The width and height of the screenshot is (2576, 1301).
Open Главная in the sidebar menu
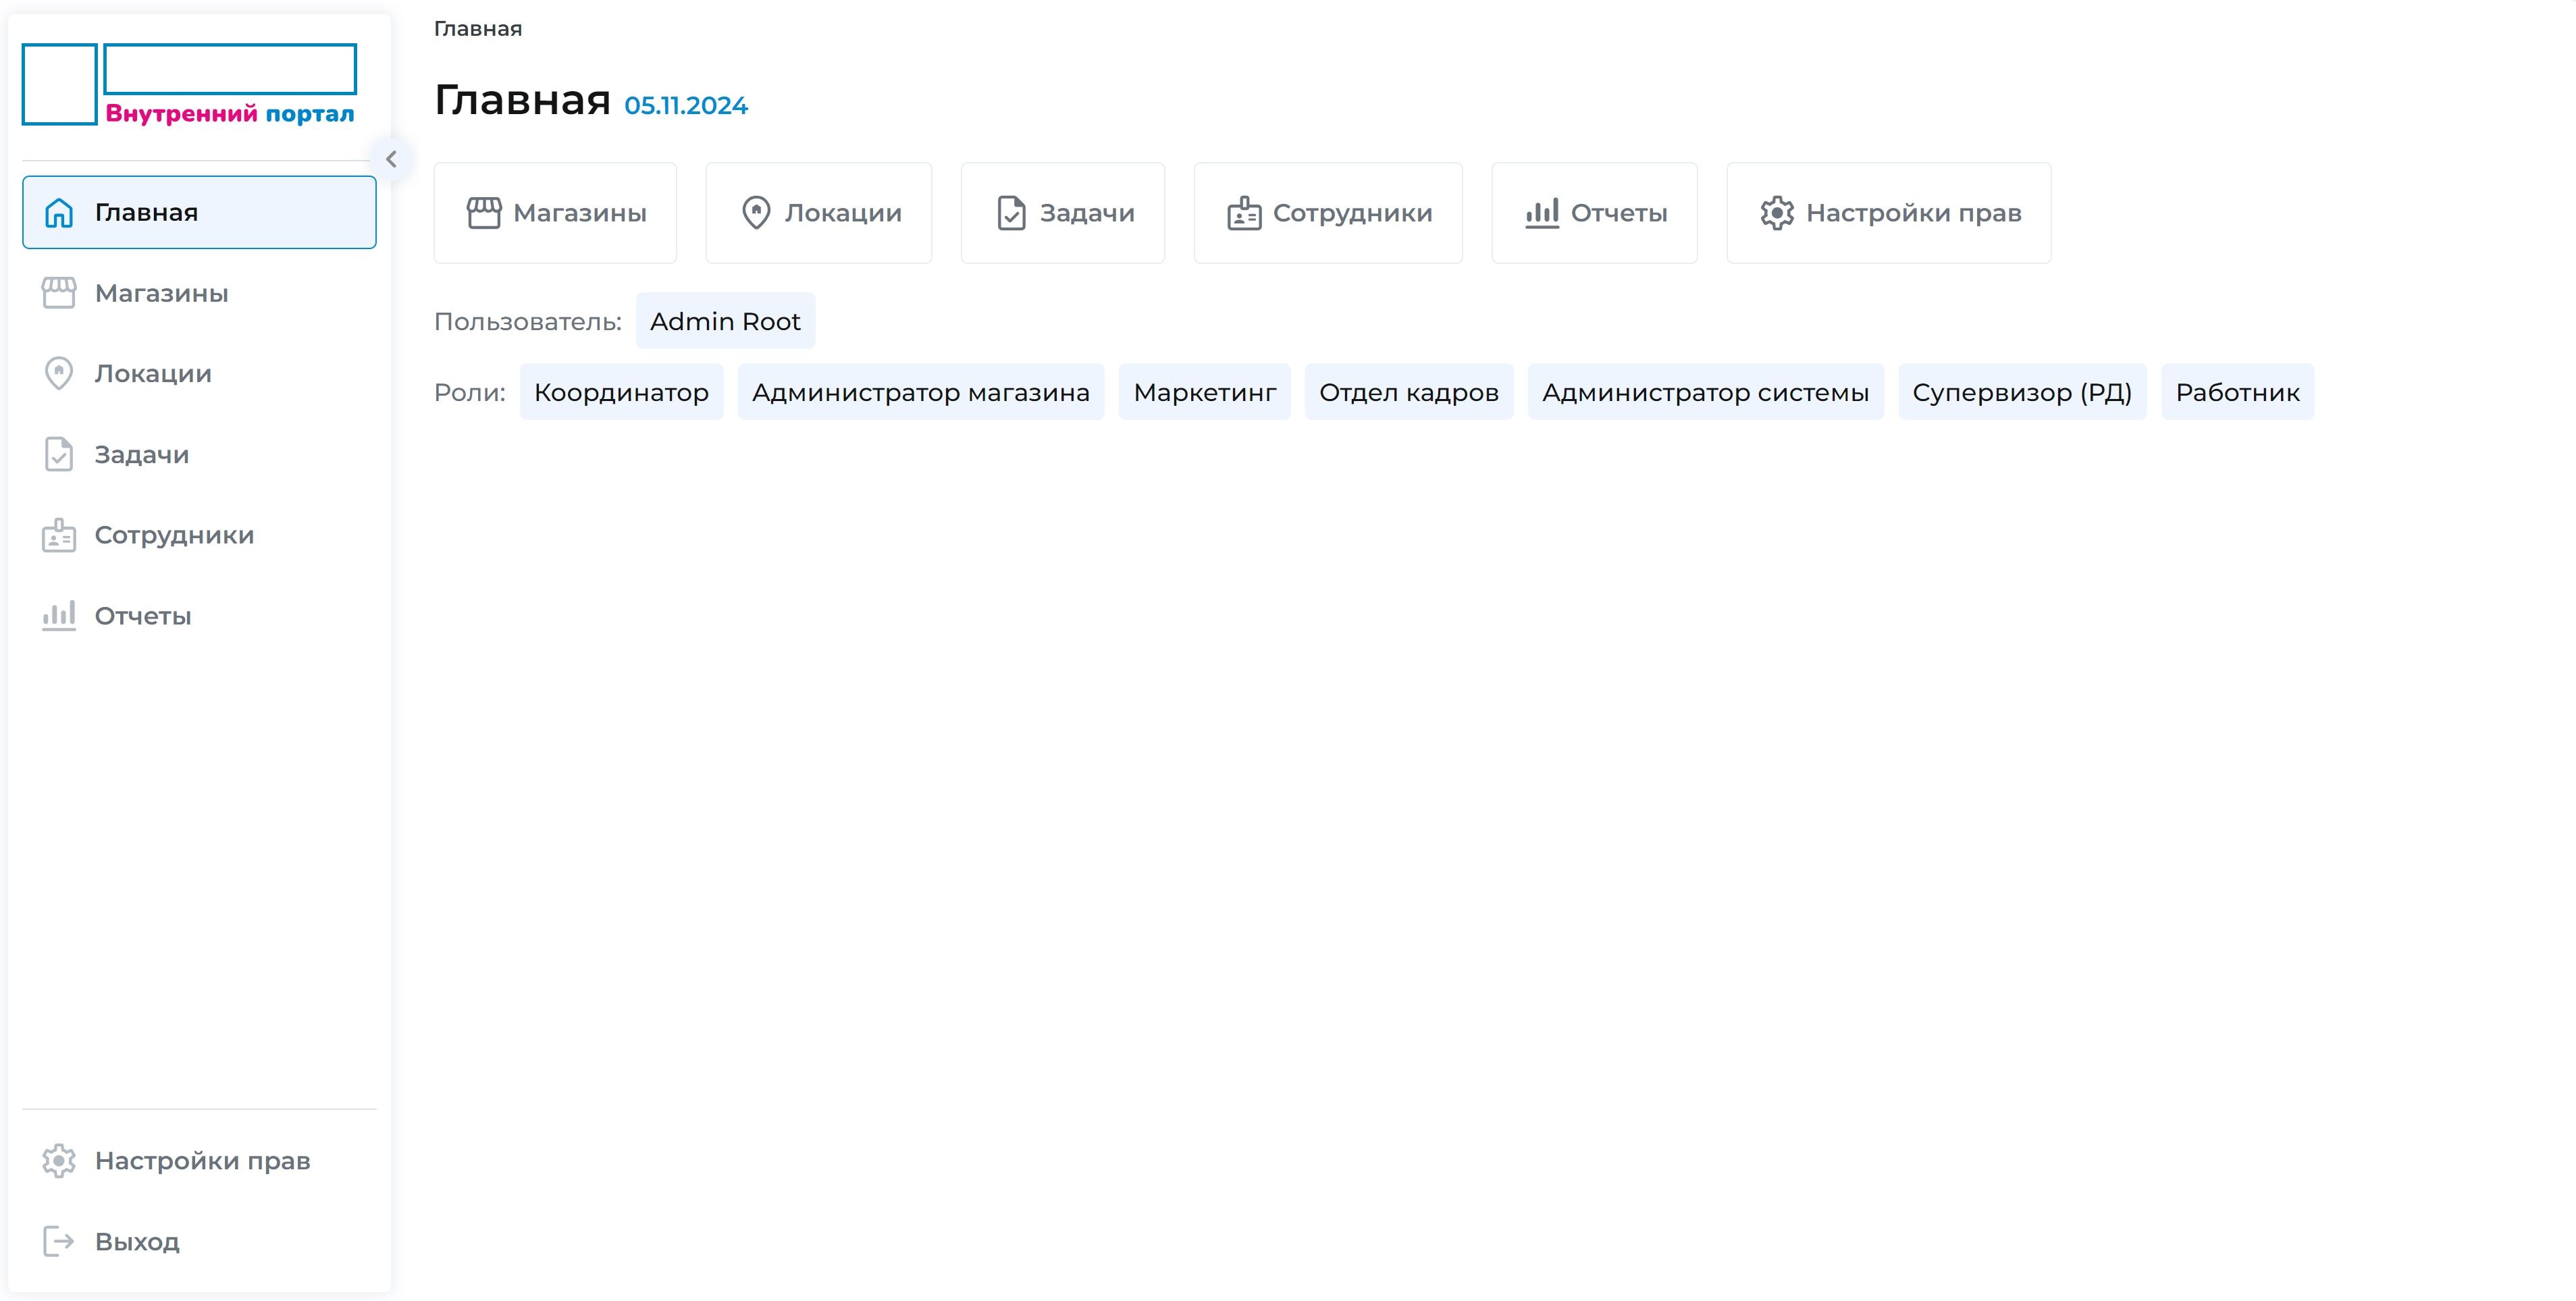(x=199, y=212)
